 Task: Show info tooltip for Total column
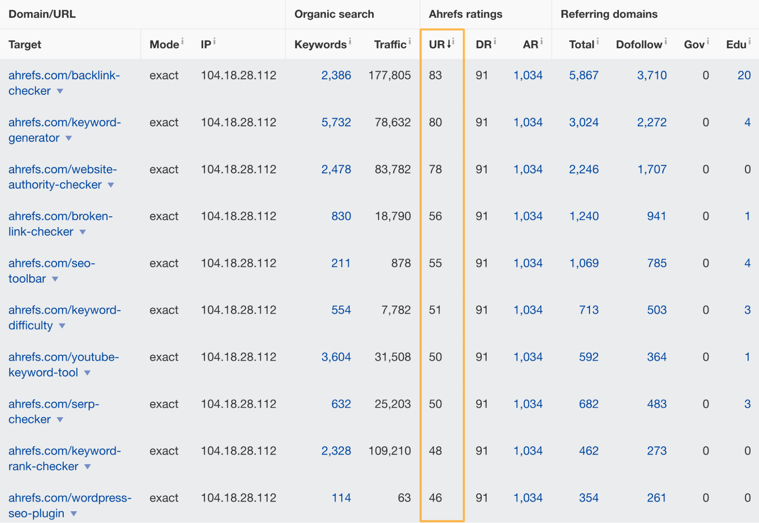[x=598, y=41]
